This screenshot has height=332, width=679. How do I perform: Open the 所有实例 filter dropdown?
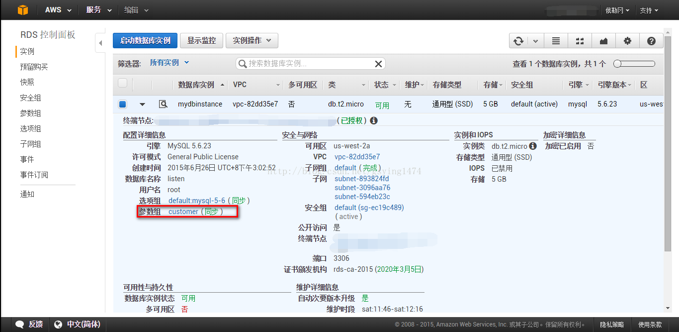(170, 63)
